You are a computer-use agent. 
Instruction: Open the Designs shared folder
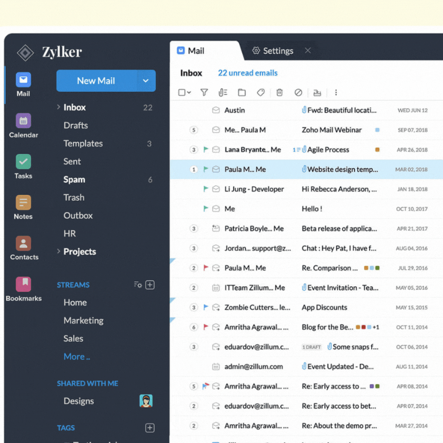[x=79, y=401]
